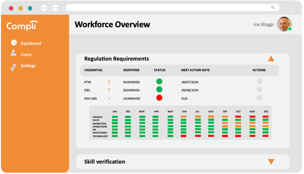Viewport: 304px width, 174px height.
Task: Click the date 09/08/2024
Action: (190, 90)
